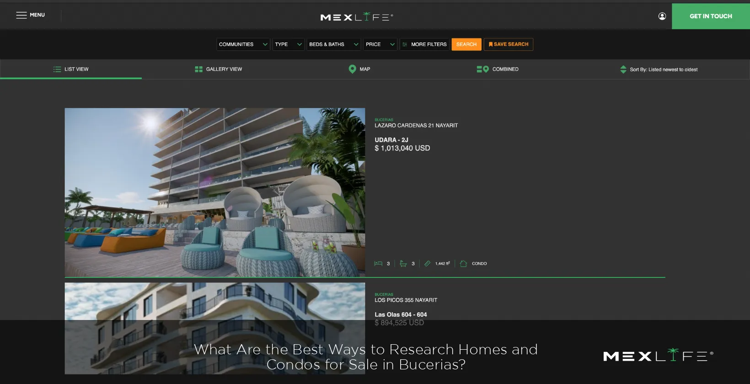Viewport: 750px width, 384px height.
Task: Switch to Map tab
Action: pyautogui.click(x=359, y=69)
